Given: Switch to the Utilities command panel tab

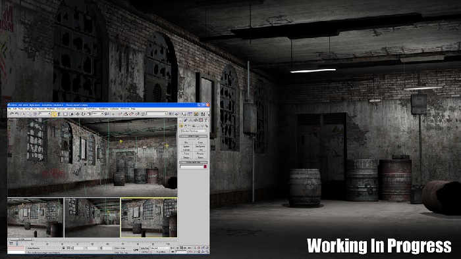Looking at the screenshot, I should pyautogui.click(x=206, y=120).
